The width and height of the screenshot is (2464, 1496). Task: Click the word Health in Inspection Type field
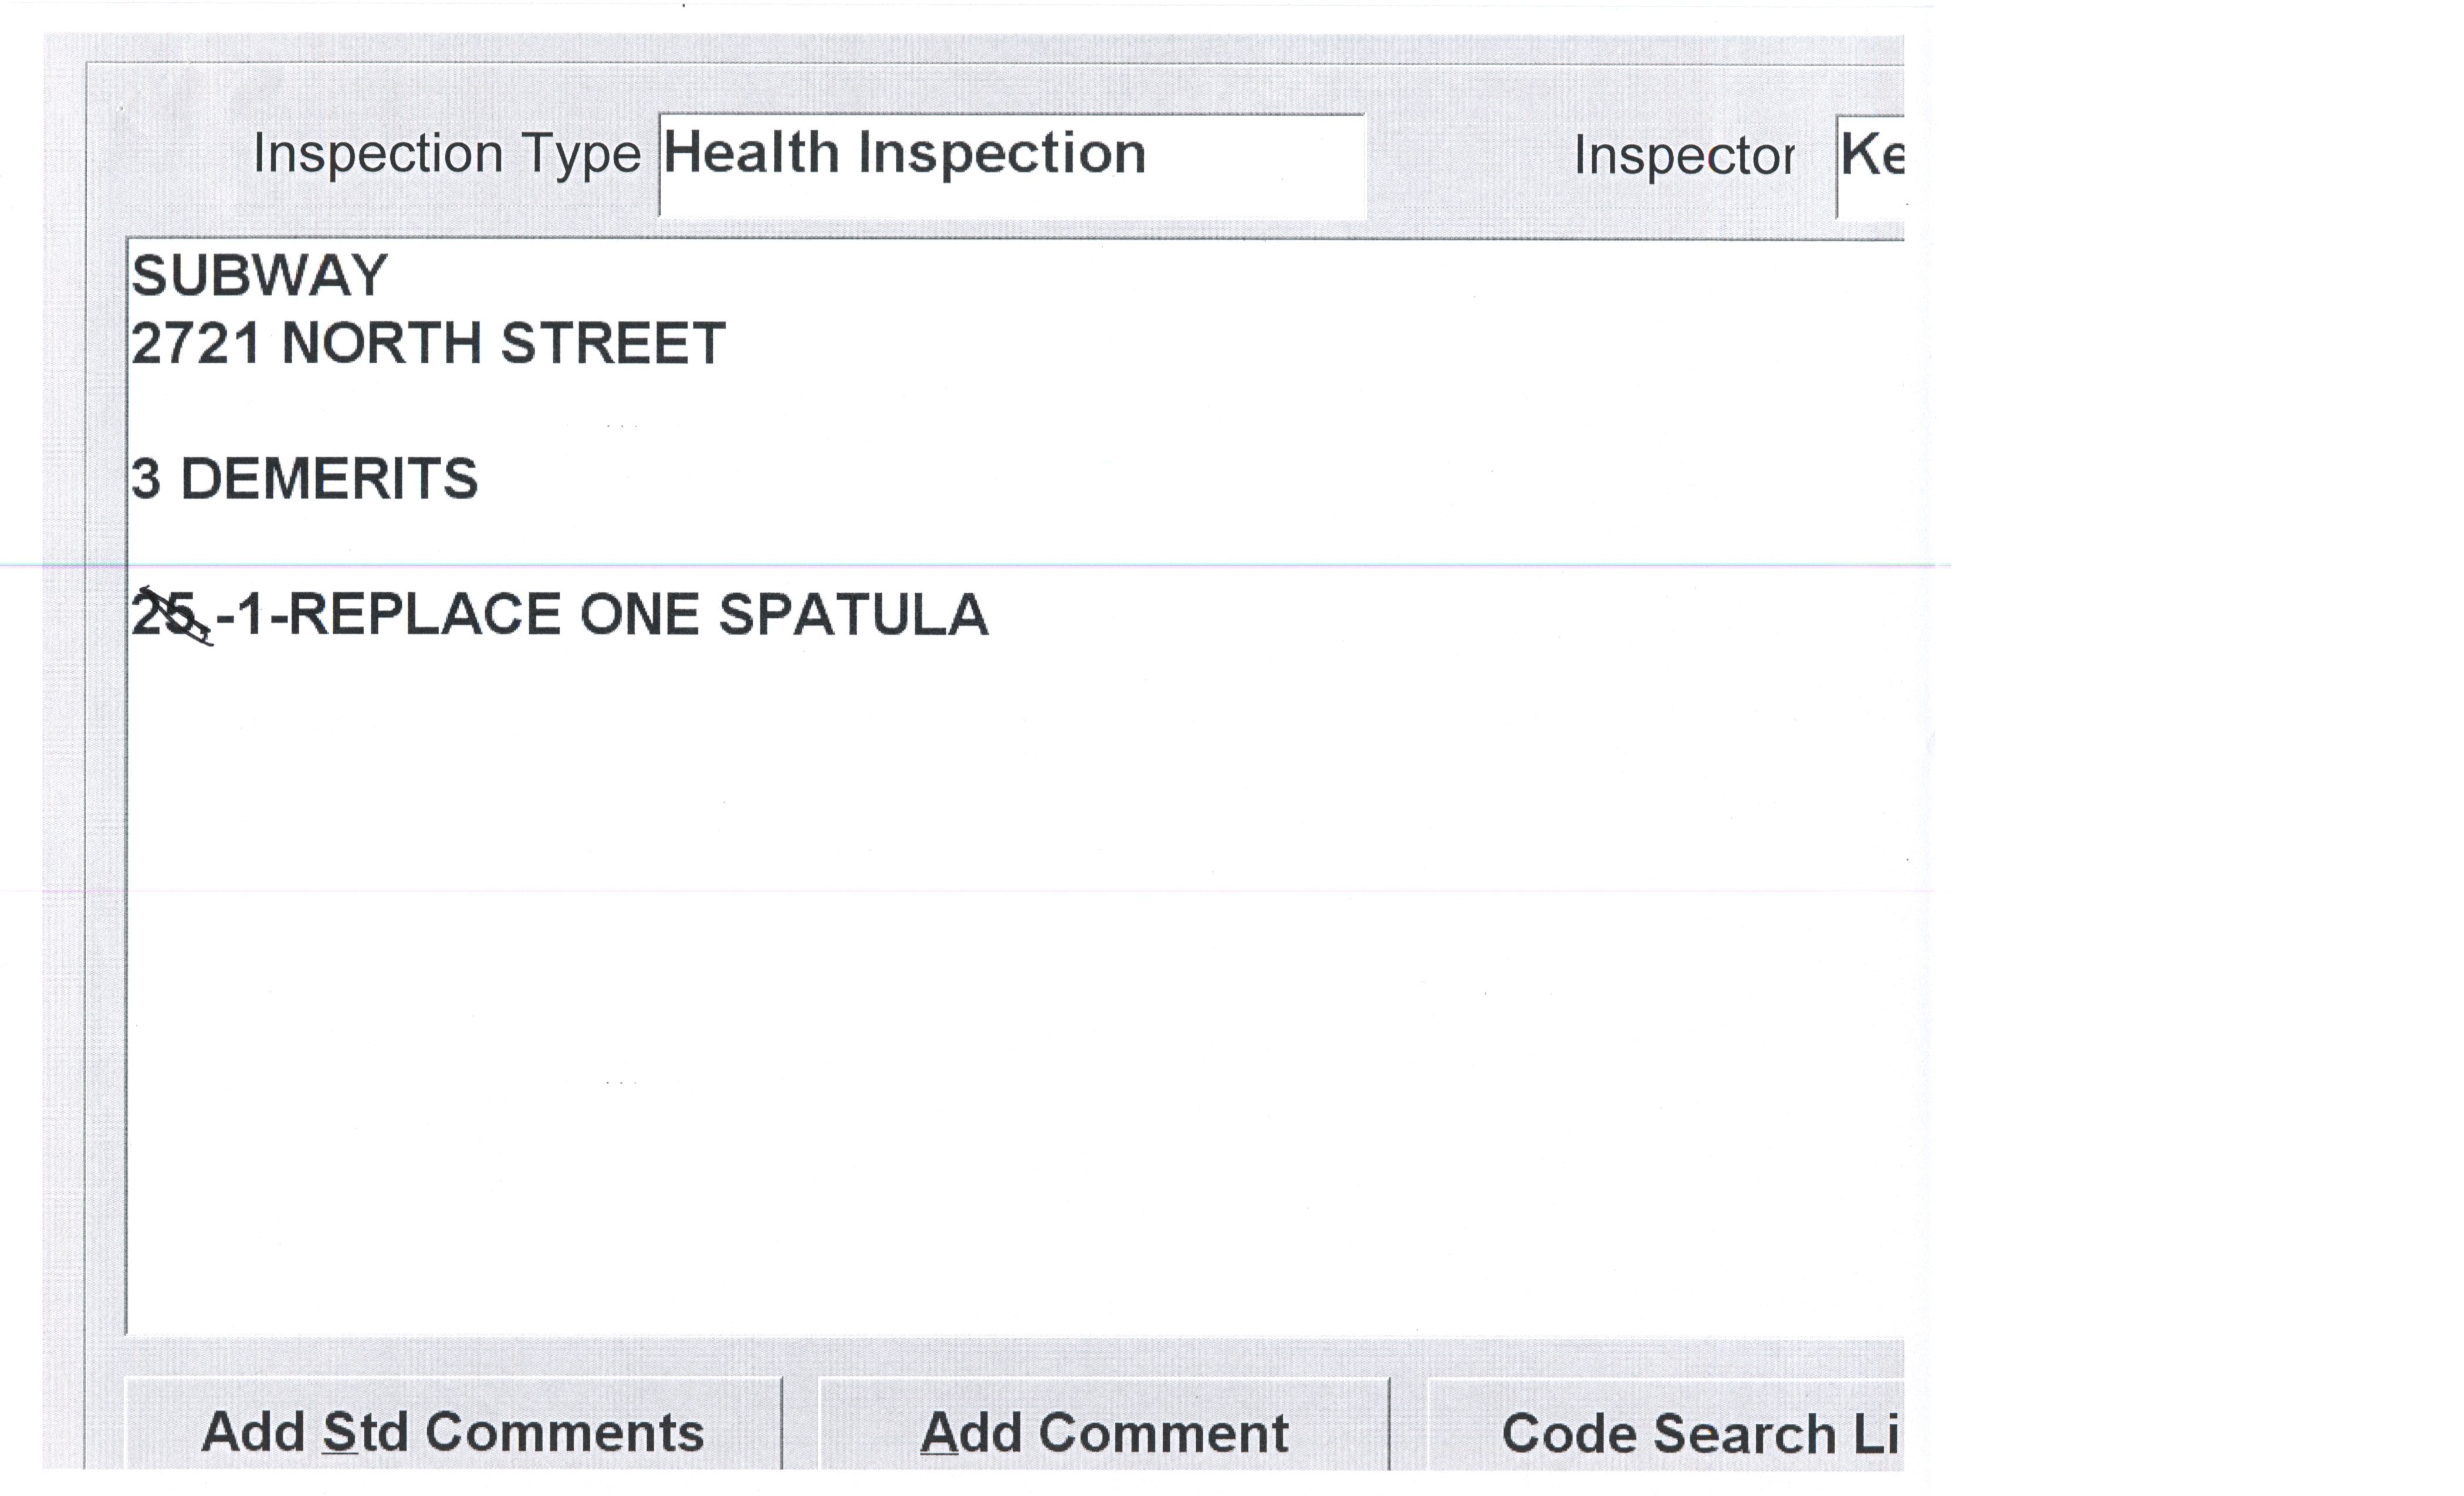click(751, 154)
